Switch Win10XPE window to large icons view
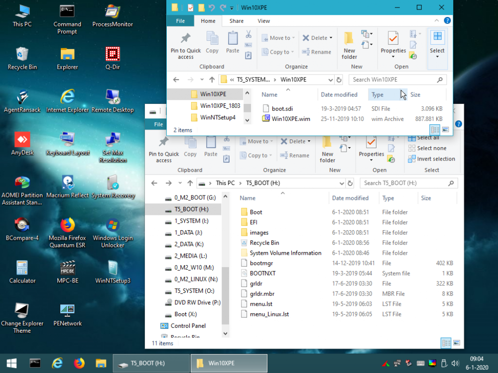The height and width of the screenshot is (373, 498). [x=445, y=130]
